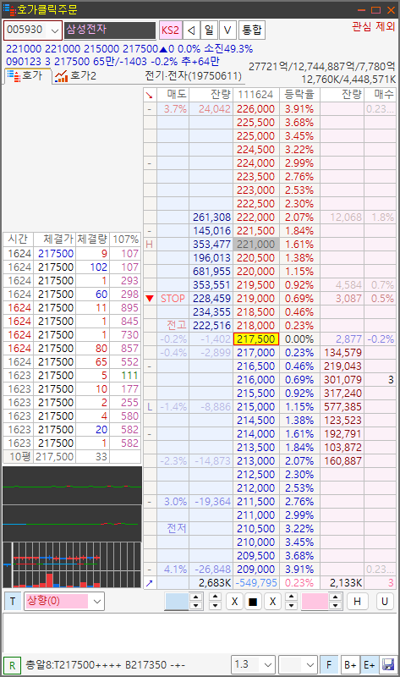Toggle the B+ button in bottom bar
This screenshot has width=400, height=677.
coord(349,664)
